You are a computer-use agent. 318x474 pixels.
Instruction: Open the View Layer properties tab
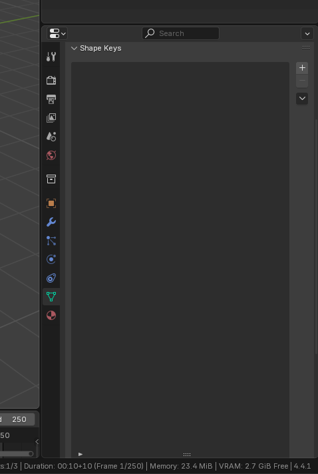[51, 118]
